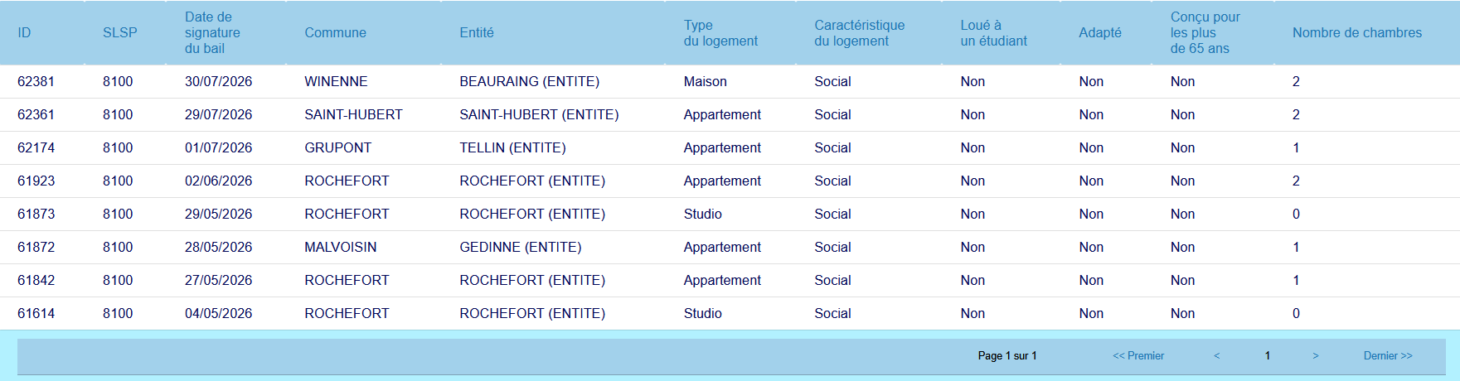Sort by Entité column header
Image resolution: width=1460 pixels, height=381 pixels.
pyautogui.click(x=477, y=32)
